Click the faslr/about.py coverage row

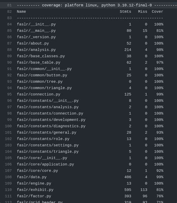(x=90, y=43)
